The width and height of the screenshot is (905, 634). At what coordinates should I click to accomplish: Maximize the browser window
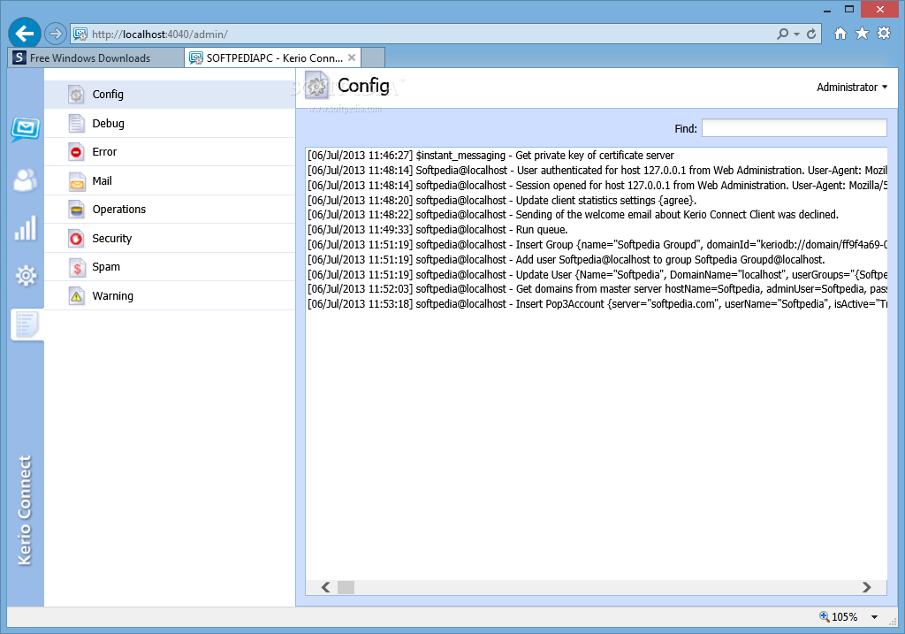point(849,9)
